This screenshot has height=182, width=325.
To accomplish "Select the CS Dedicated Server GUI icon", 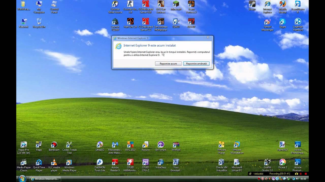I will [x=145, y=7].
